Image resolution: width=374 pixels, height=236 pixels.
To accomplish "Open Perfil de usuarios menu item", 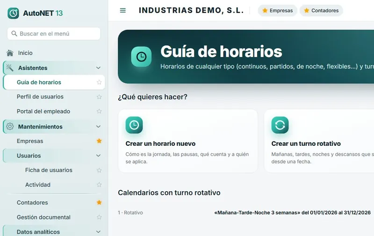I will pyautogui.click(x=54, y=97).
